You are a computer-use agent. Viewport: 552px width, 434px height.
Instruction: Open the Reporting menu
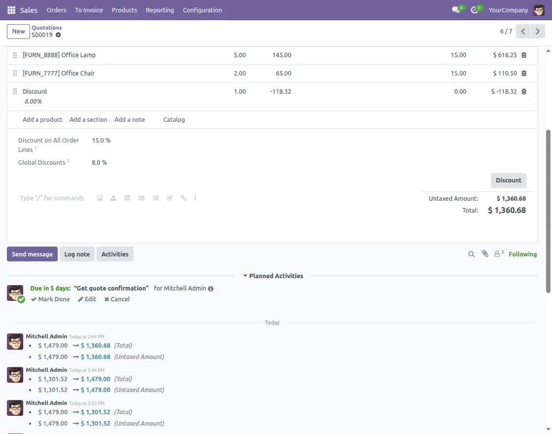pyautogui.click(x=160, y=10)
